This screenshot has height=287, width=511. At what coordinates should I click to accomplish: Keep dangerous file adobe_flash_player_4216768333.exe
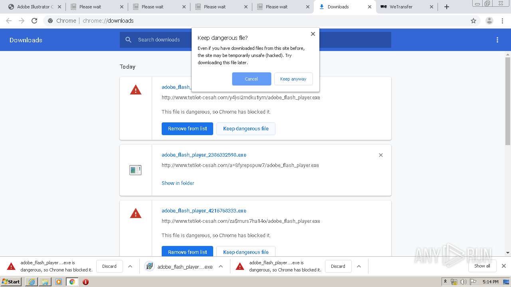point(246,252)
